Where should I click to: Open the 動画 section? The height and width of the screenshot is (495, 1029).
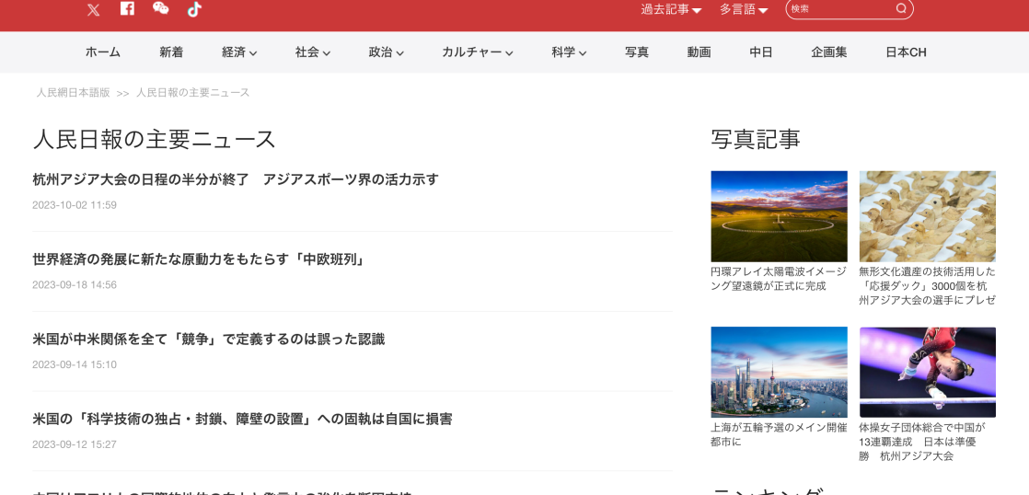coord(699,52)
